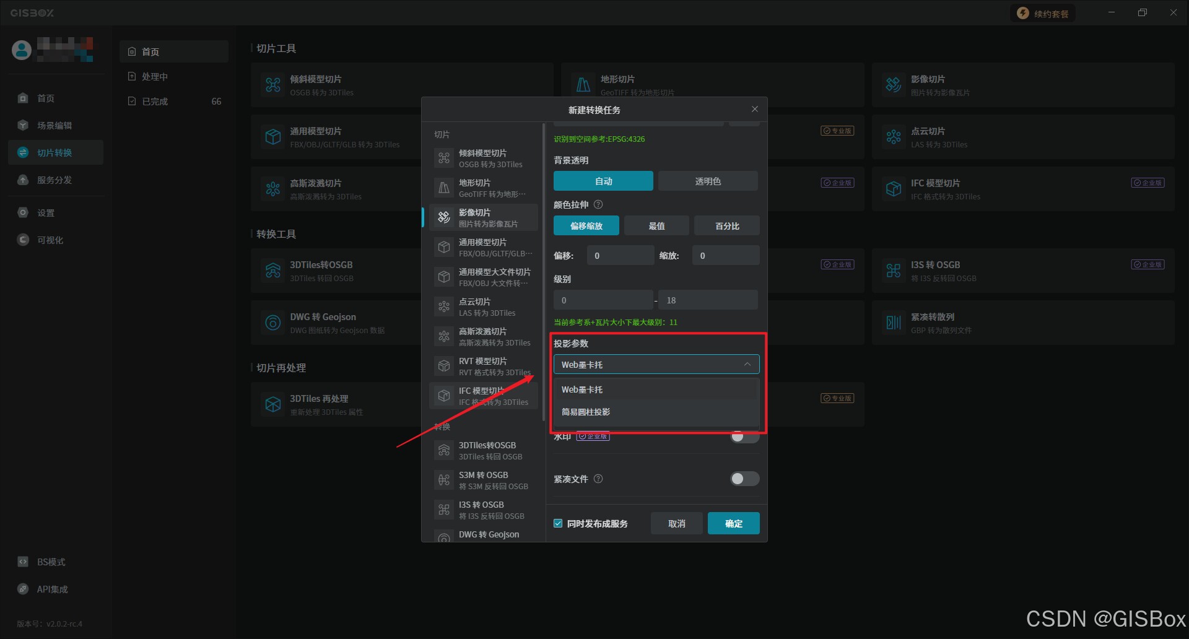
Task: Click the 偏移 input field
Action: coord(620,256)
